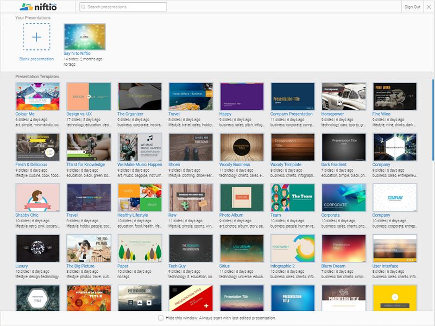Click the Fresh & Delicious title link
435x326 pixels.
31,165
